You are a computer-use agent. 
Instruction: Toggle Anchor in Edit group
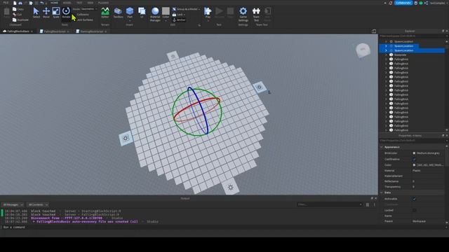[x=179, y=20]
